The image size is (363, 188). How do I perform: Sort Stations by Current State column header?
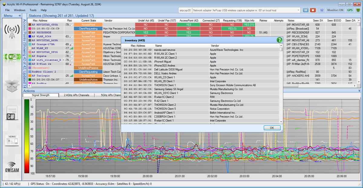(88, 20)
